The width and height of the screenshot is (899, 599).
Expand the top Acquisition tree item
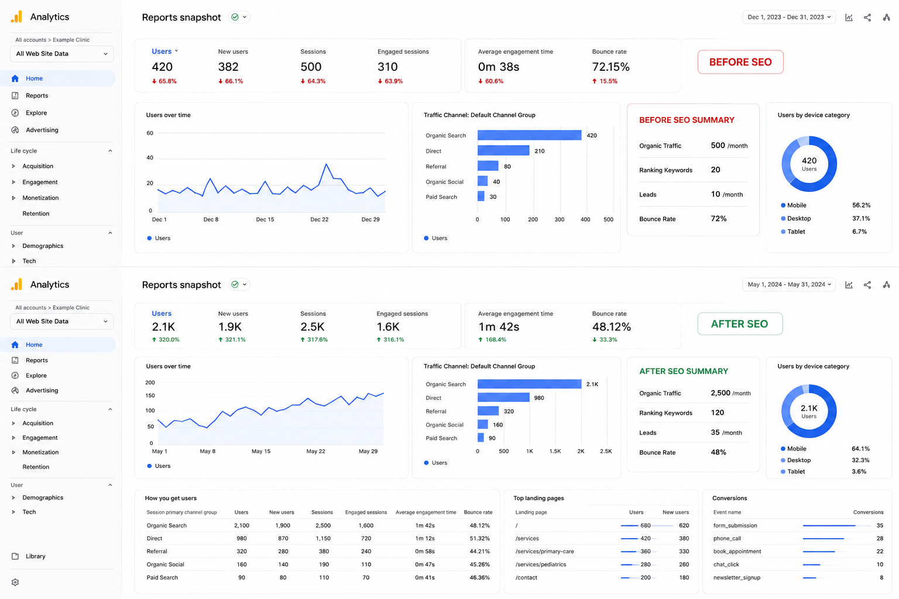13,166
